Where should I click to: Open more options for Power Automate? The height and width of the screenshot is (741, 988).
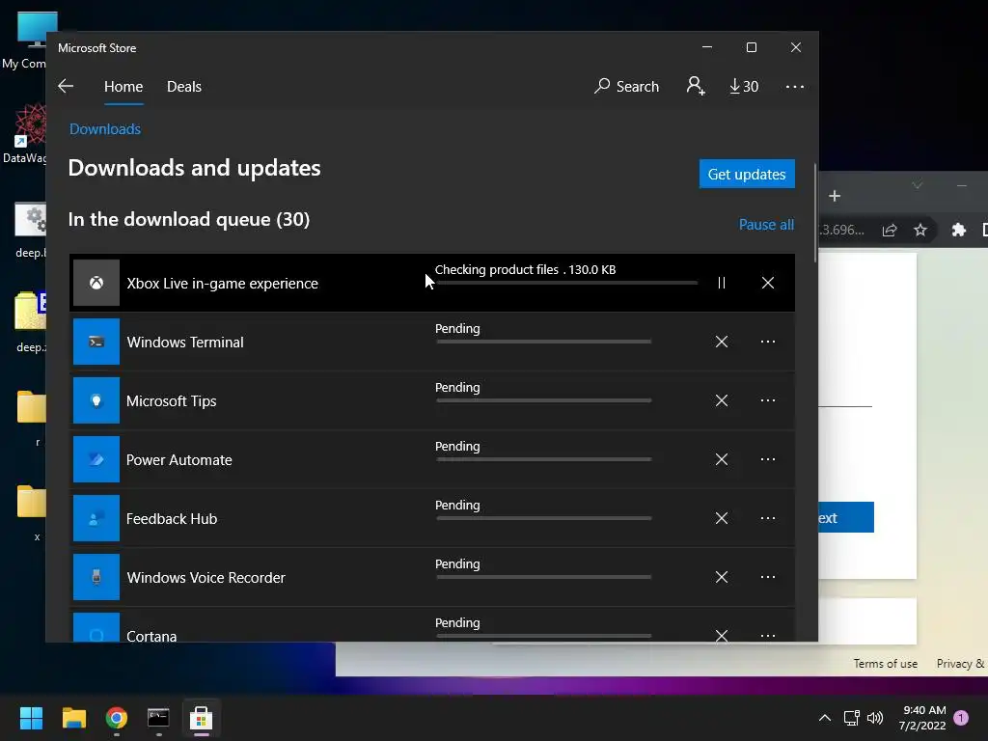[767, 459]
